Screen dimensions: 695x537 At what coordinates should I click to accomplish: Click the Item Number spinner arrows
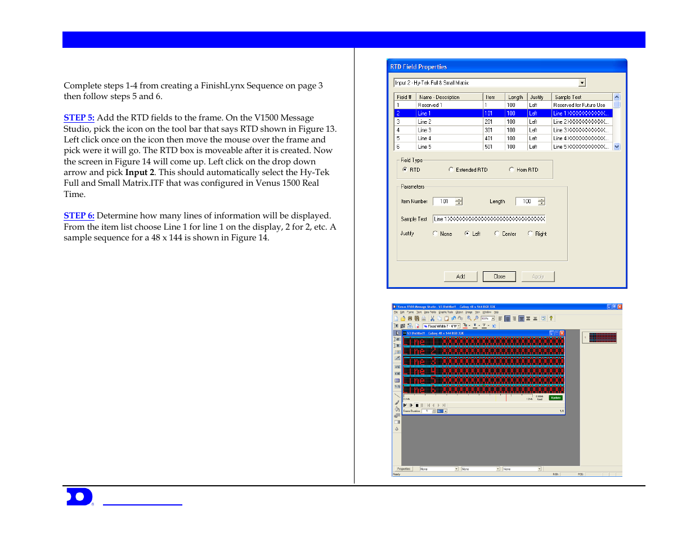[459, 202]
